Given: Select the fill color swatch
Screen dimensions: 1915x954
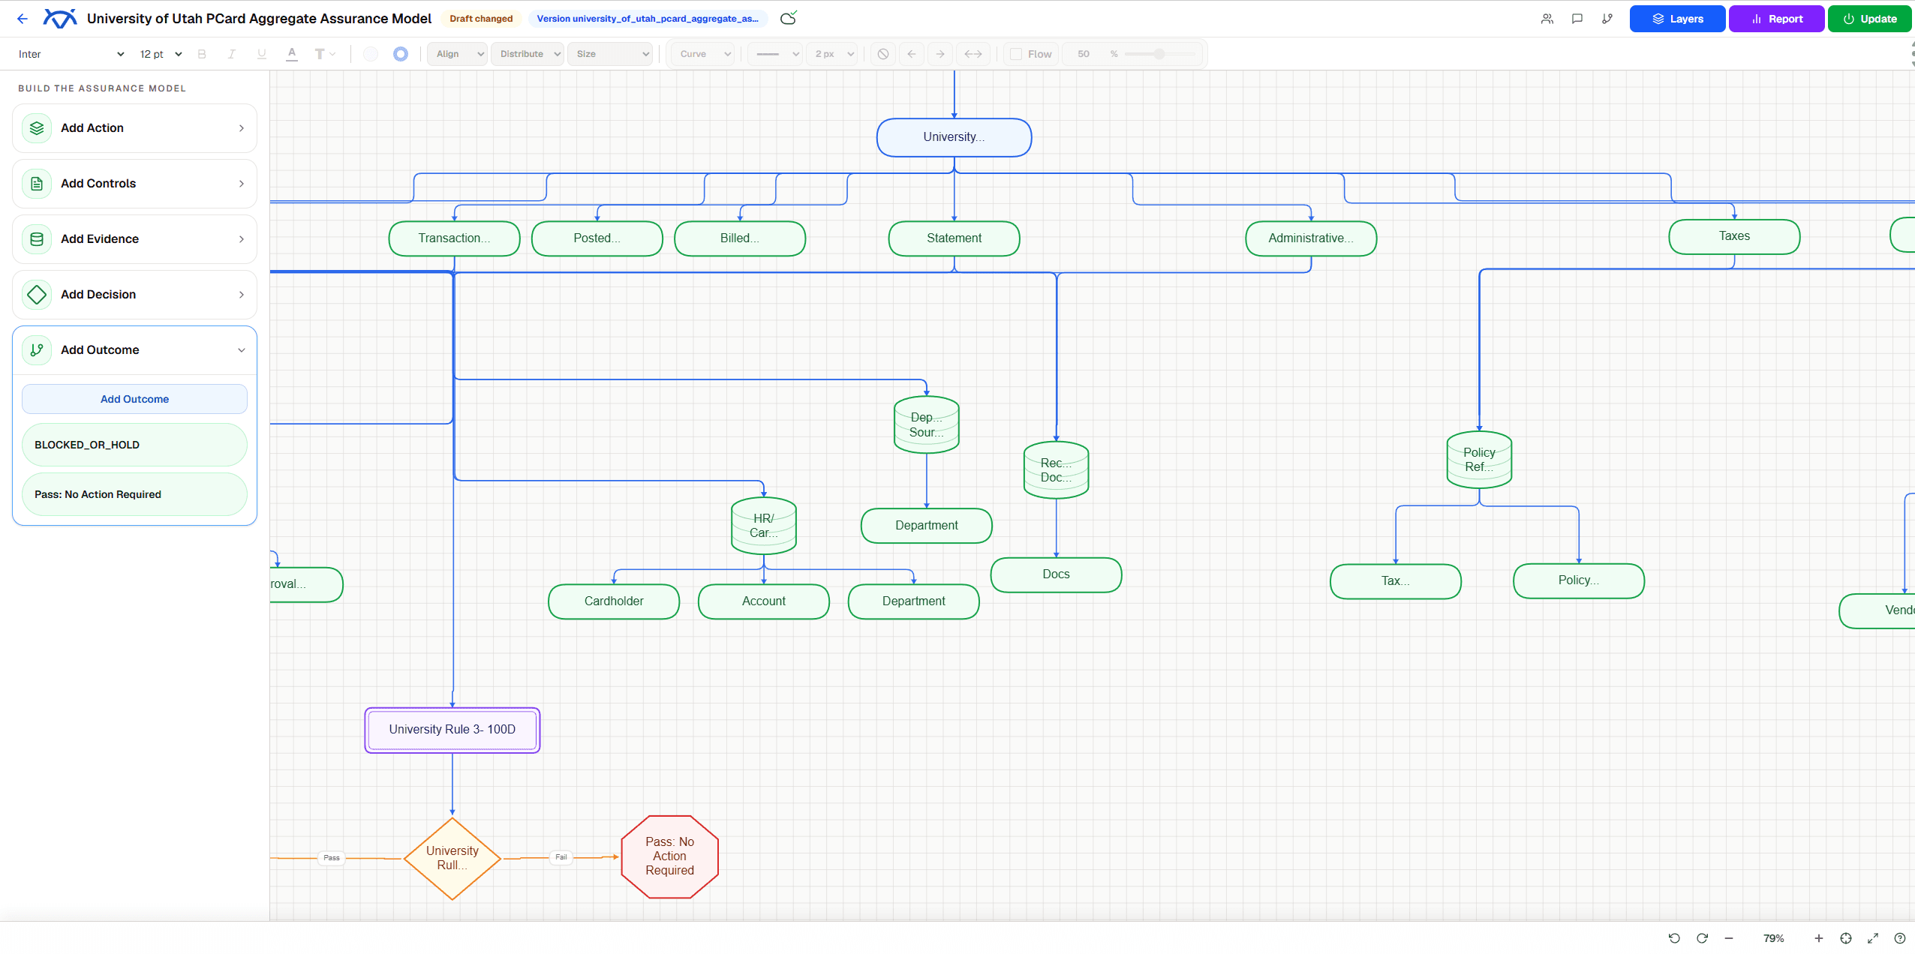Looking at the screenshot, I should click(x=371, y=54).
